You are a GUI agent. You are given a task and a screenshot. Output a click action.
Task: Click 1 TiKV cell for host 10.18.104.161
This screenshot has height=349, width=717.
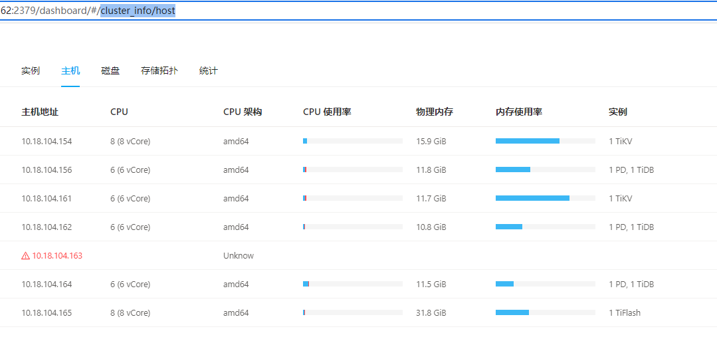pos(621,199)
